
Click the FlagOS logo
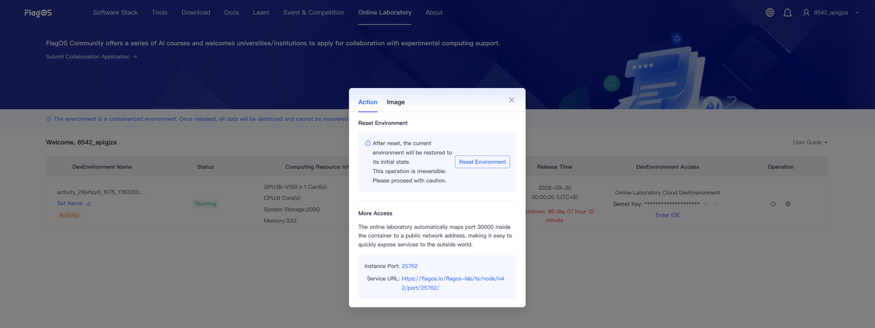(38, 12)
